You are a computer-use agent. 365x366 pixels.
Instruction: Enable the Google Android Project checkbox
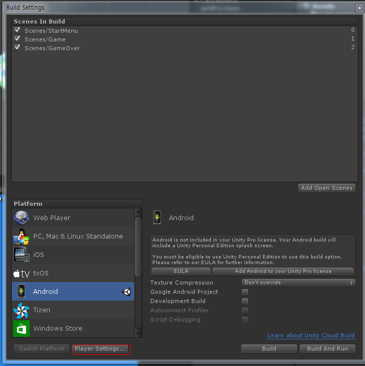[x=245, y=292]
